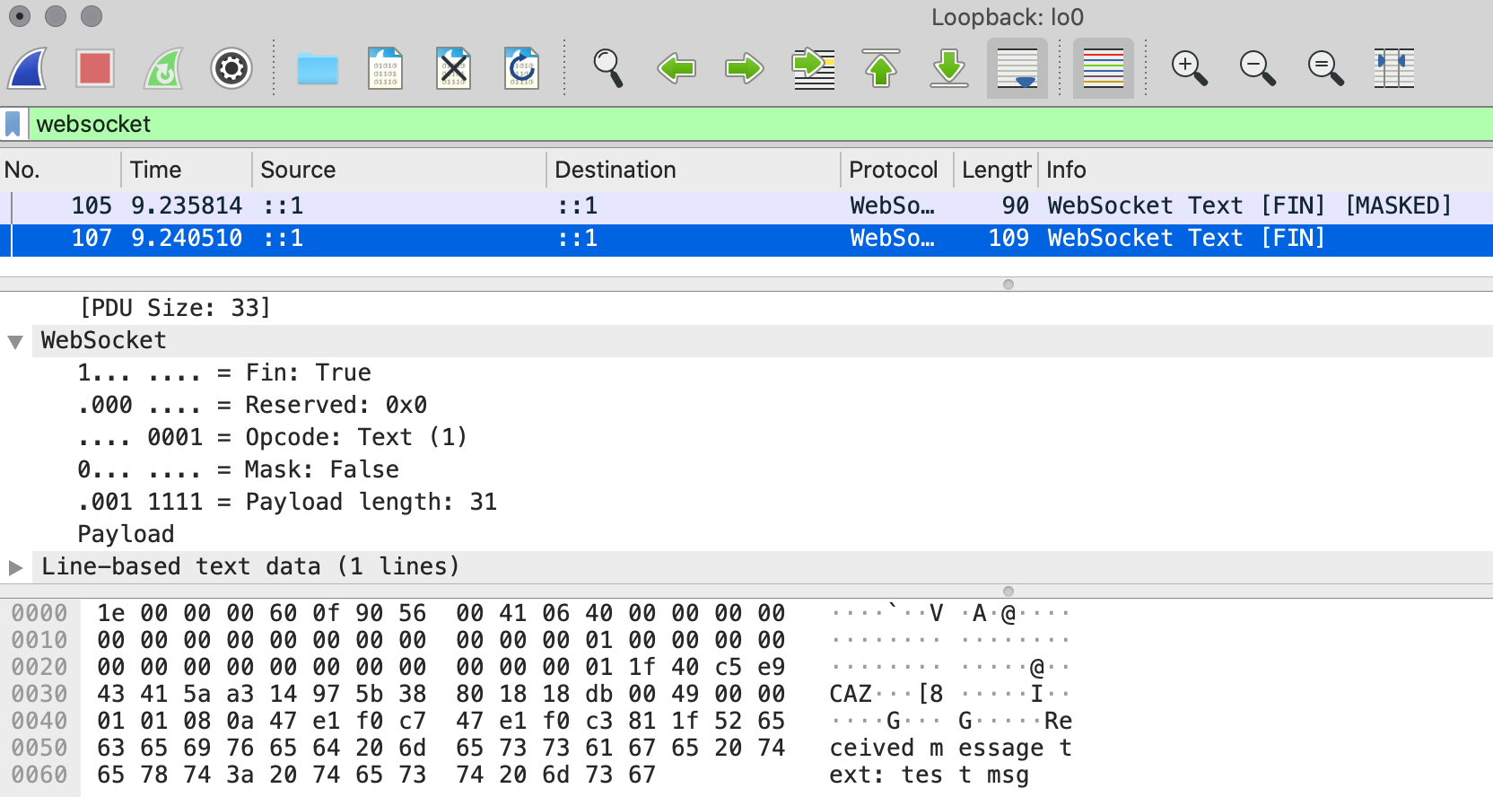Sort by No. column header

click(60, 170)
